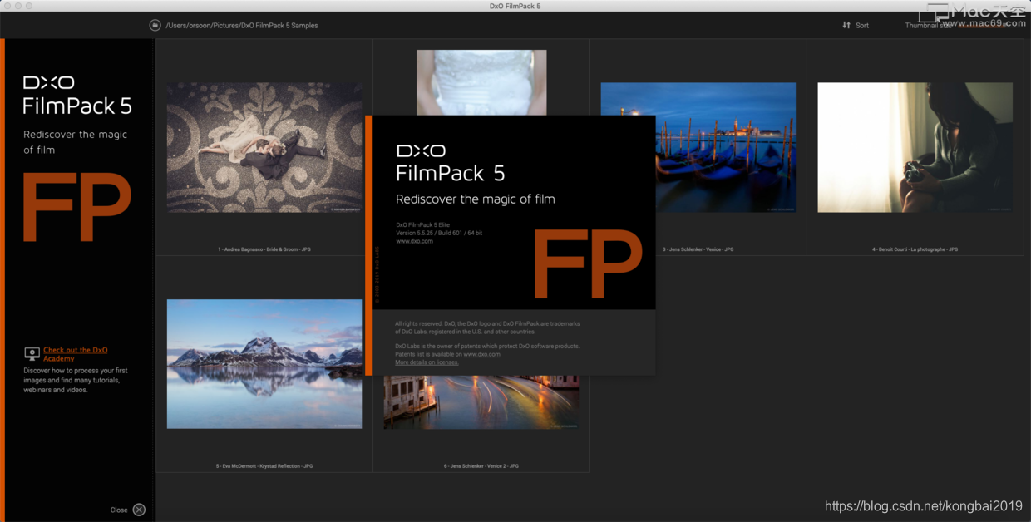Viewport: 1031px width, 522px height.
Task: Close the welcome side panel with X icon
Action: click(139, 510)
